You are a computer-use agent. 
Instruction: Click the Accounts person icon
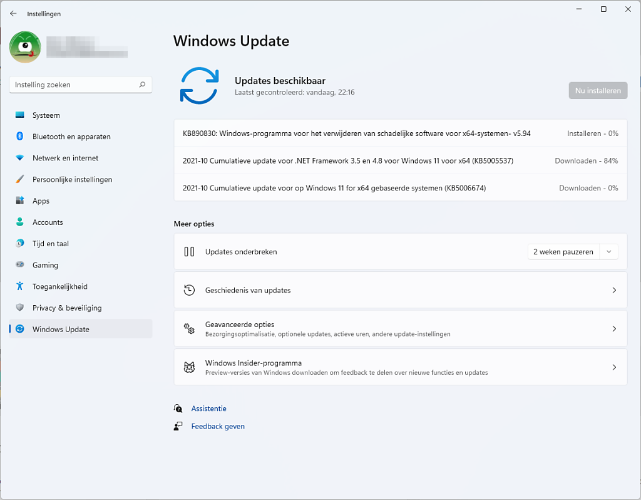[x=19, y=222]
